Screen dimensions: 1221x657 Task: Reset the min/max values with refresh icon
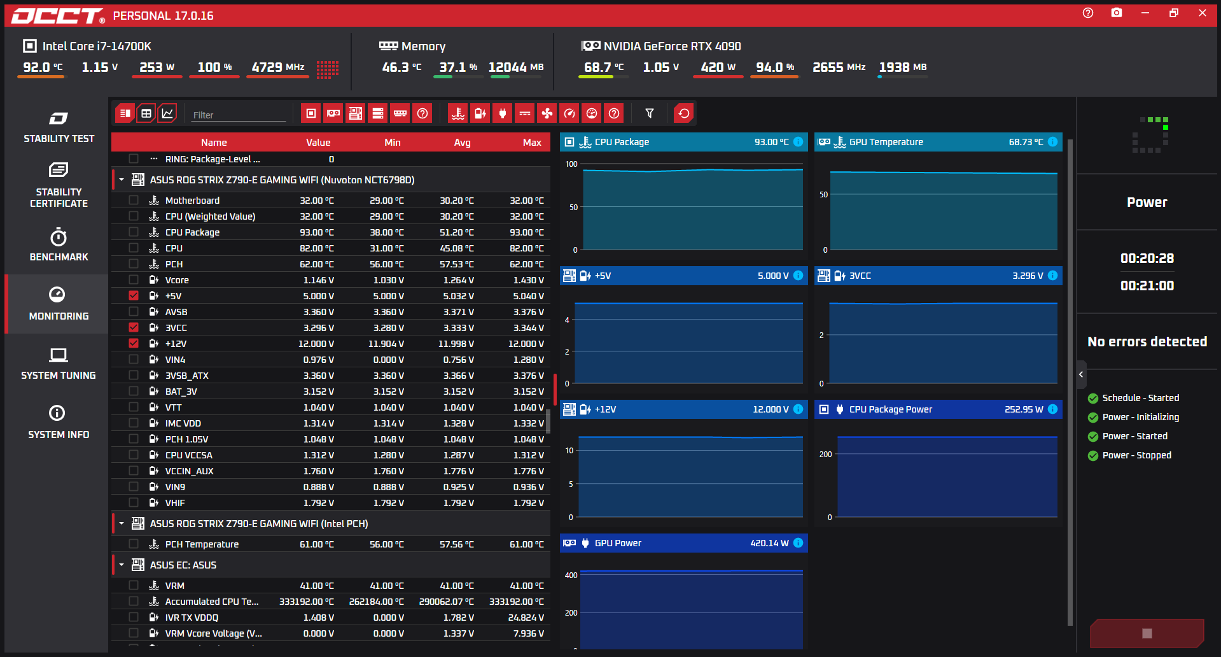[x=684, y=113]
